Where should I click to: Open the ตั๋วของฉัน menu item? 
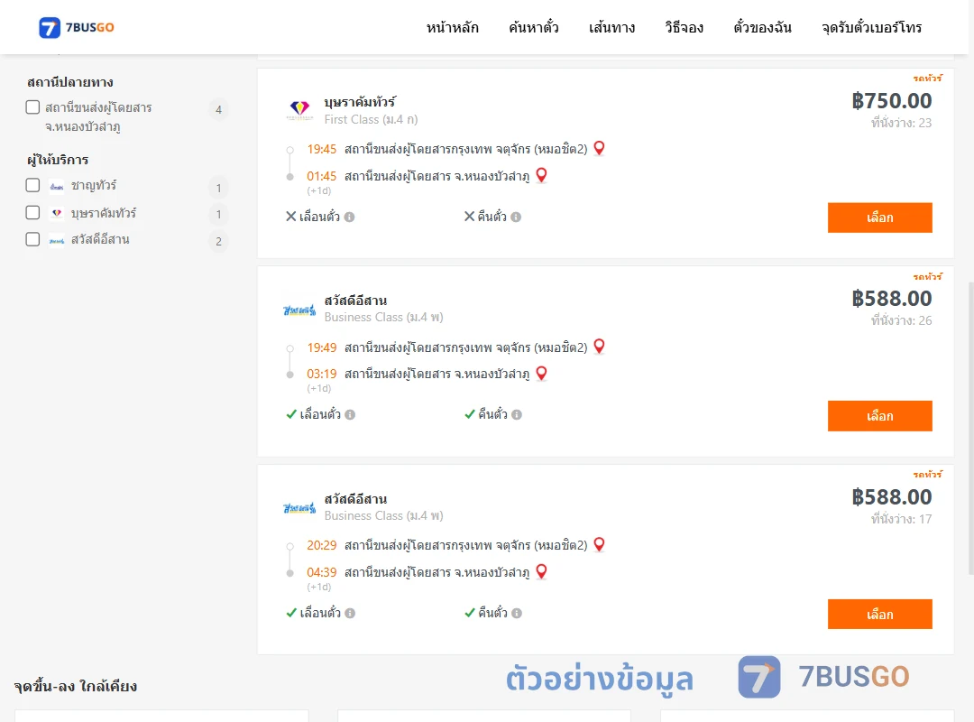click(x=762, y=27)
